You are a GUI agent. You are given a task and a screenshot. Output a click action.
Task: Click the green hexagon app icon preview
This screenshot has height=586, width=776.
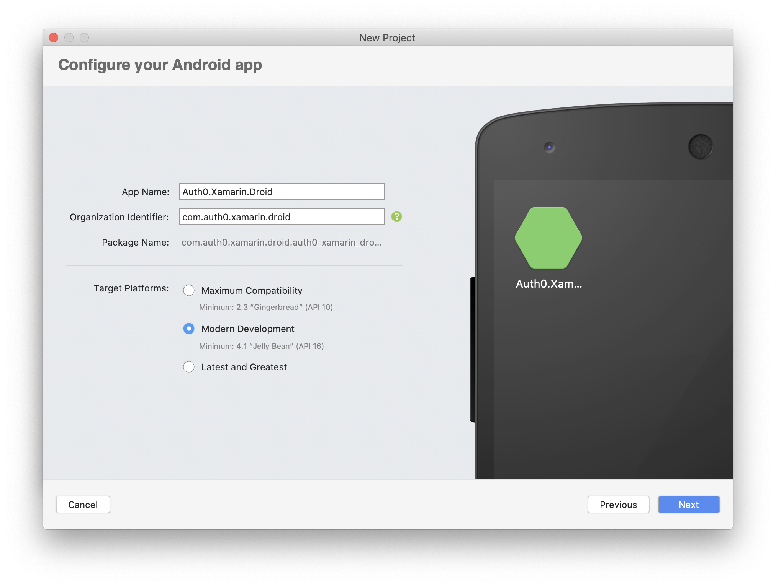coord(548,238)
